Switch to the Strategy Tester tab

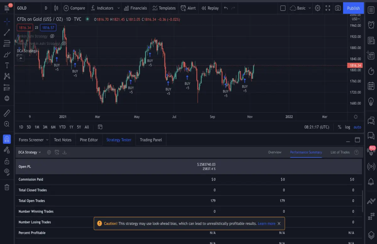tap(119, 140)
